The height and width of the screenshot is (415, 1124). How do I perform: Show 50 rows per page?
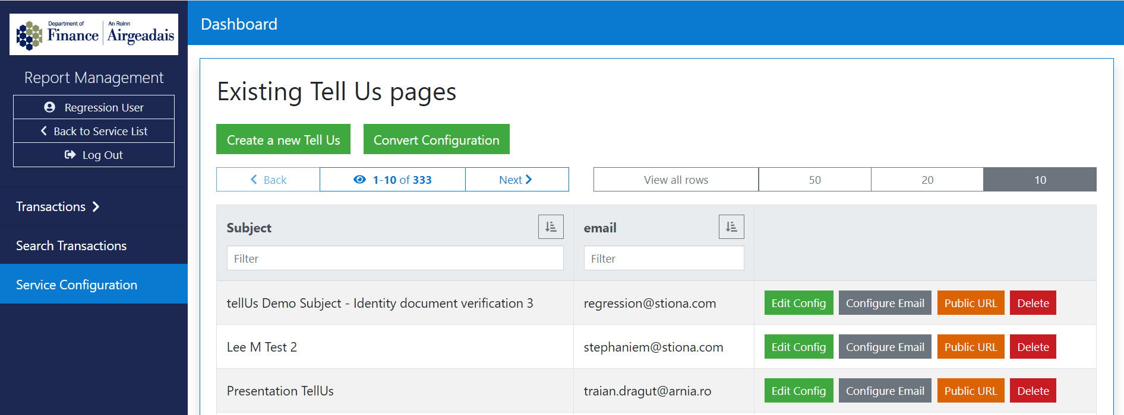point(814,180)
